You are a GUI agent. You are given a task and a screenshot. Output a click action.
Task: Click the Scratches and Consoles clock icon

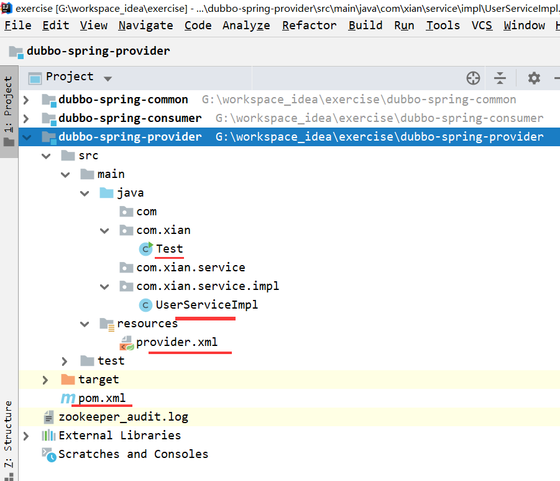(x=49, y=454)
